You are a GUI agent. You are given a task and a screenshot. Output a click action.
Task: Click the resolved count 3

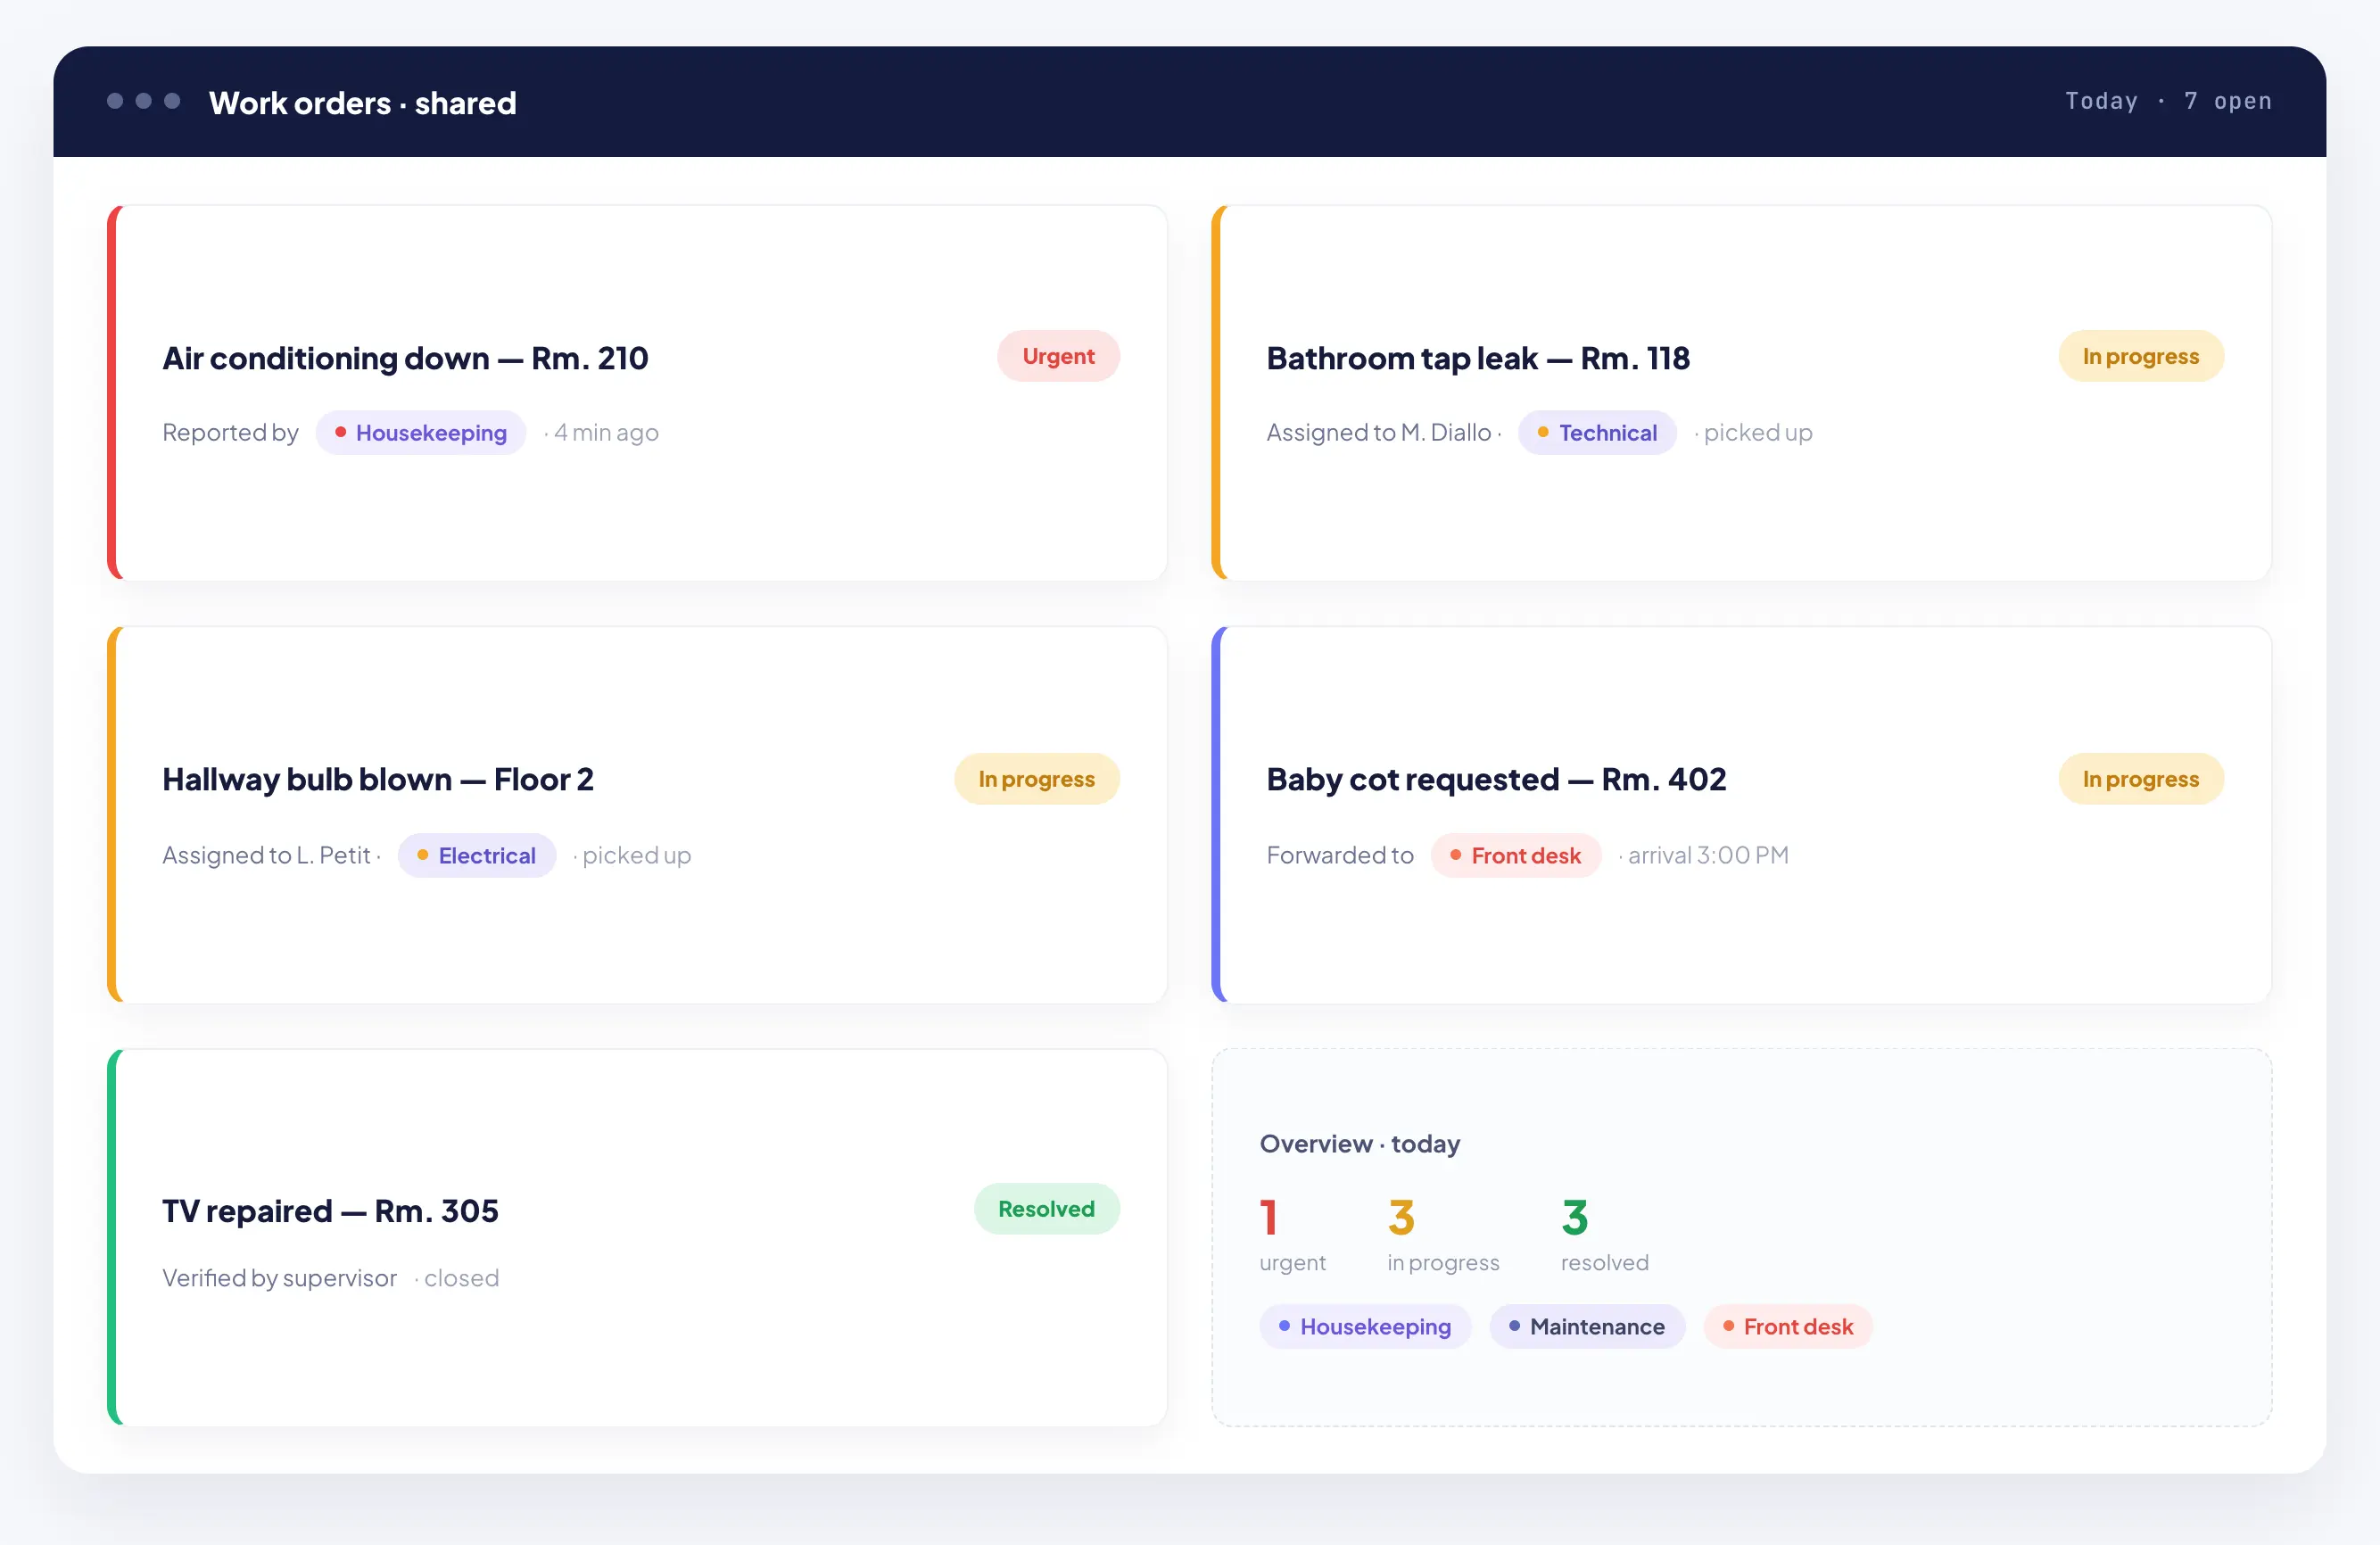coord(1575,1218)
